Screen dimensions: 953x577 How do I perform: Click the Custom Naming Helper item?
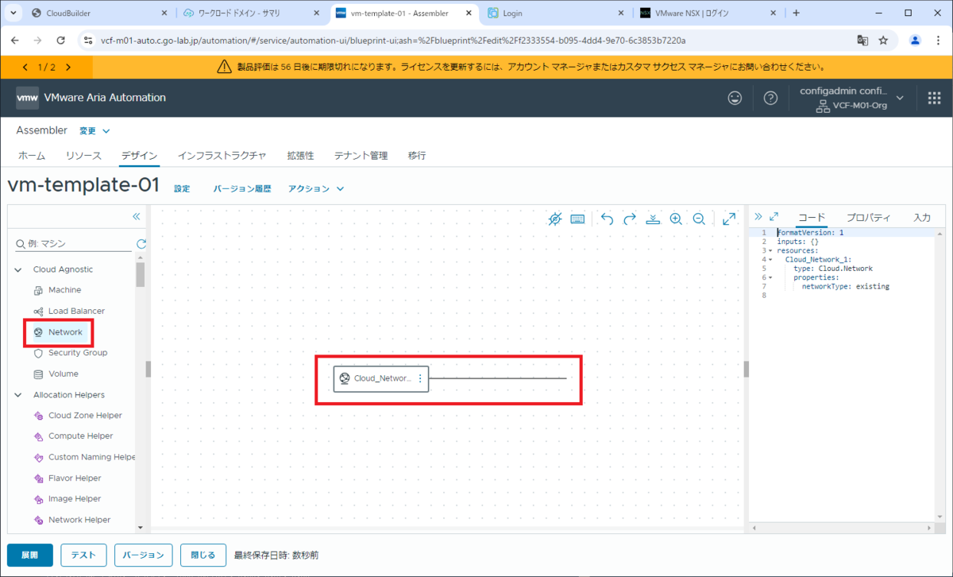[83, 457]
